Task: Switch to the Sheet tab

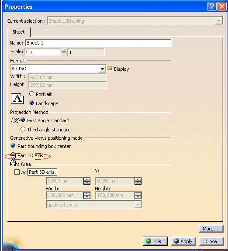Action: coord(19,32)
